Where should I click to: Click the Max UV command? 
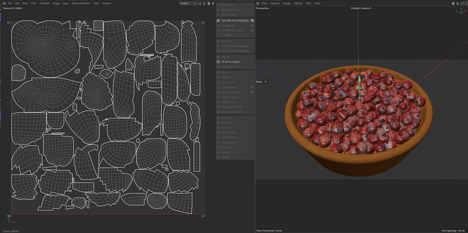tap(226, 57)
